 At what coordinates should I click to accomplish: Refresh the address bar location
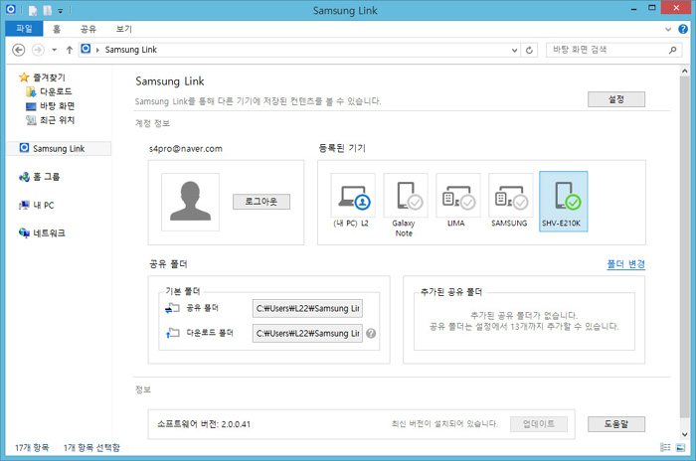point(529,50)
